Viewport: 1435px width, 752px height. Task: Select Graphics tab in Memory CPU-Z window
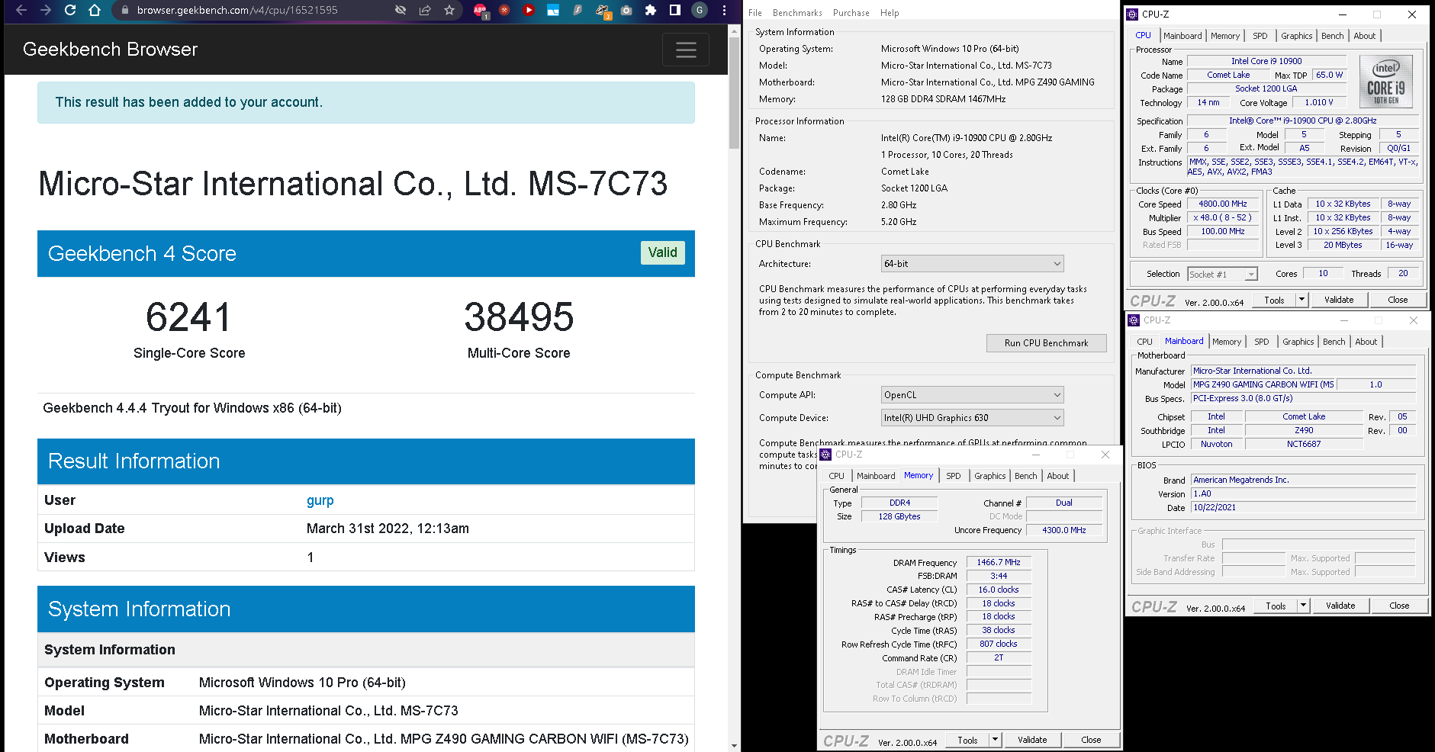click(990, 476)
